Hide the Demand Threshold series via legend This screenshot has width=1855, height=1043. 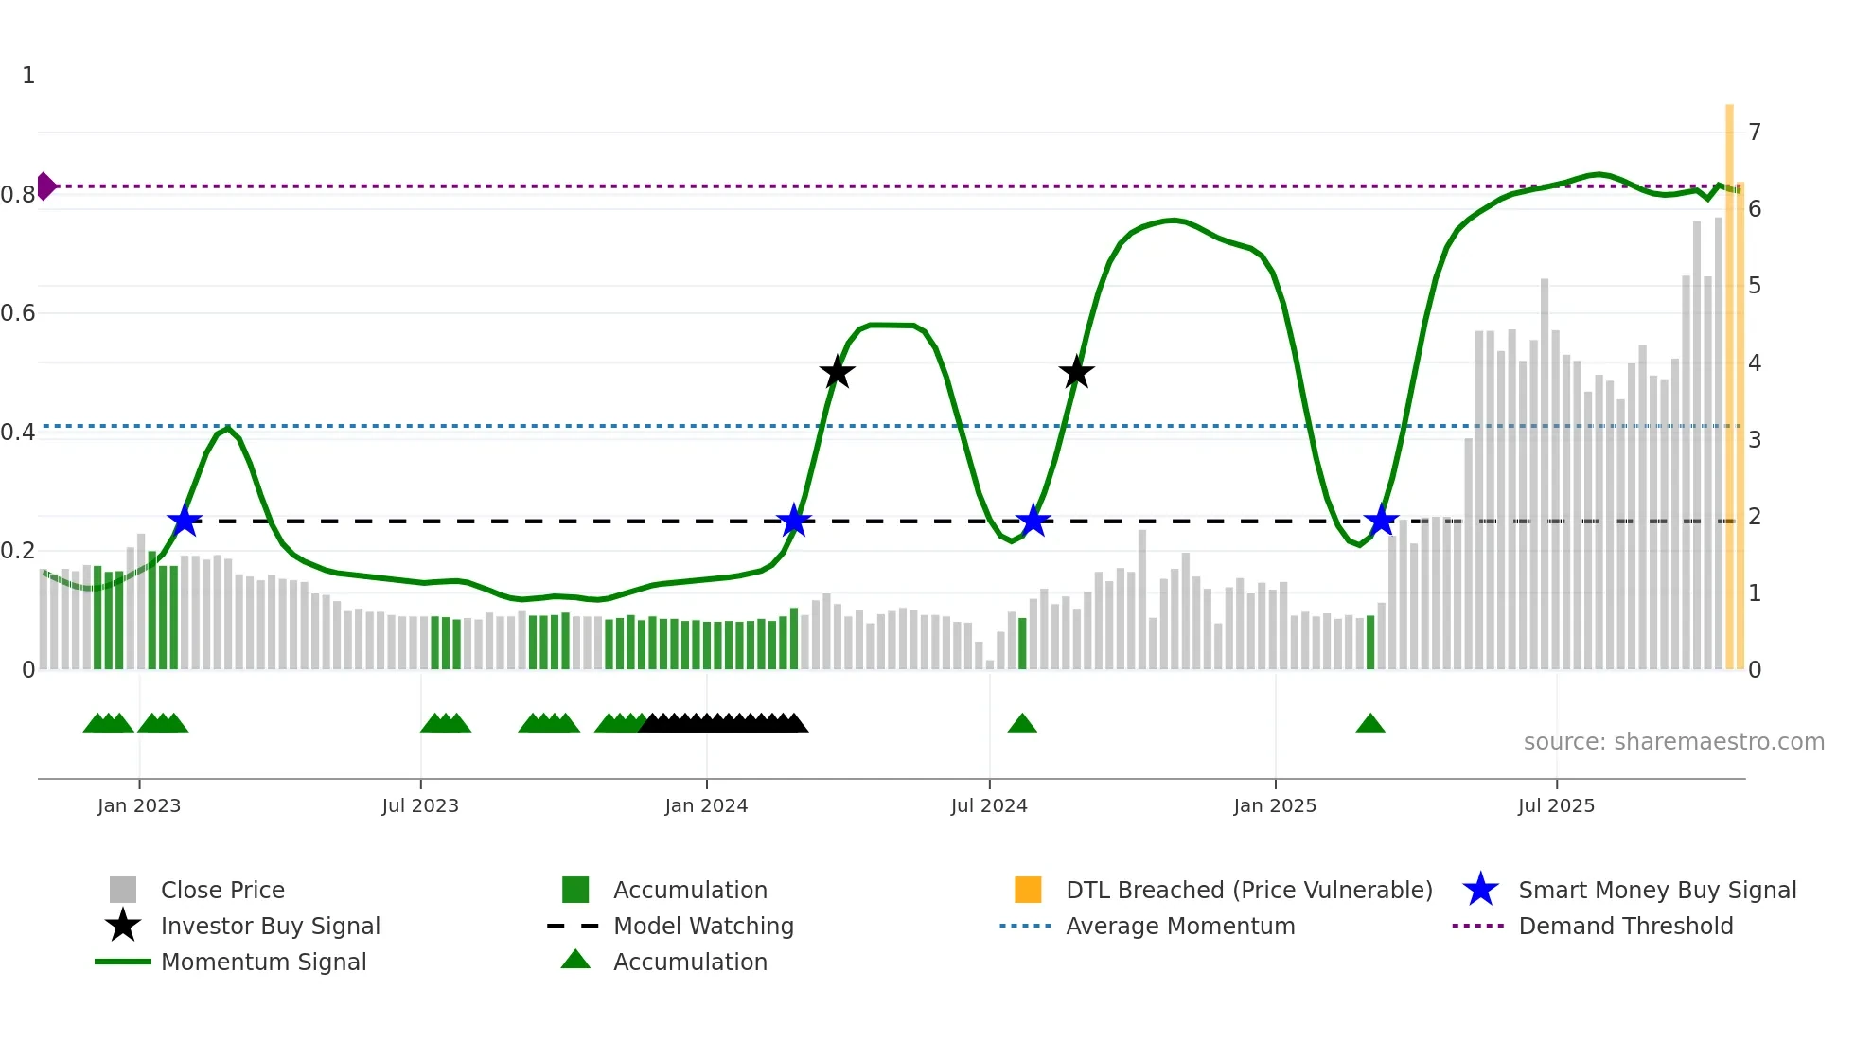point(1625,926)
